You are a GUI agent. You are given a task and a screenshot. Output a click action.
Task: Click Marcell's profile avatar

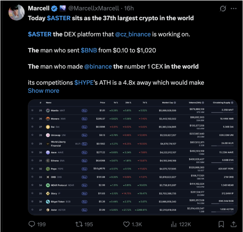(16, 12)
